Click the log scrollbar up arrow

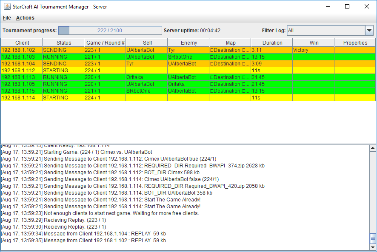tap(373, 148)
